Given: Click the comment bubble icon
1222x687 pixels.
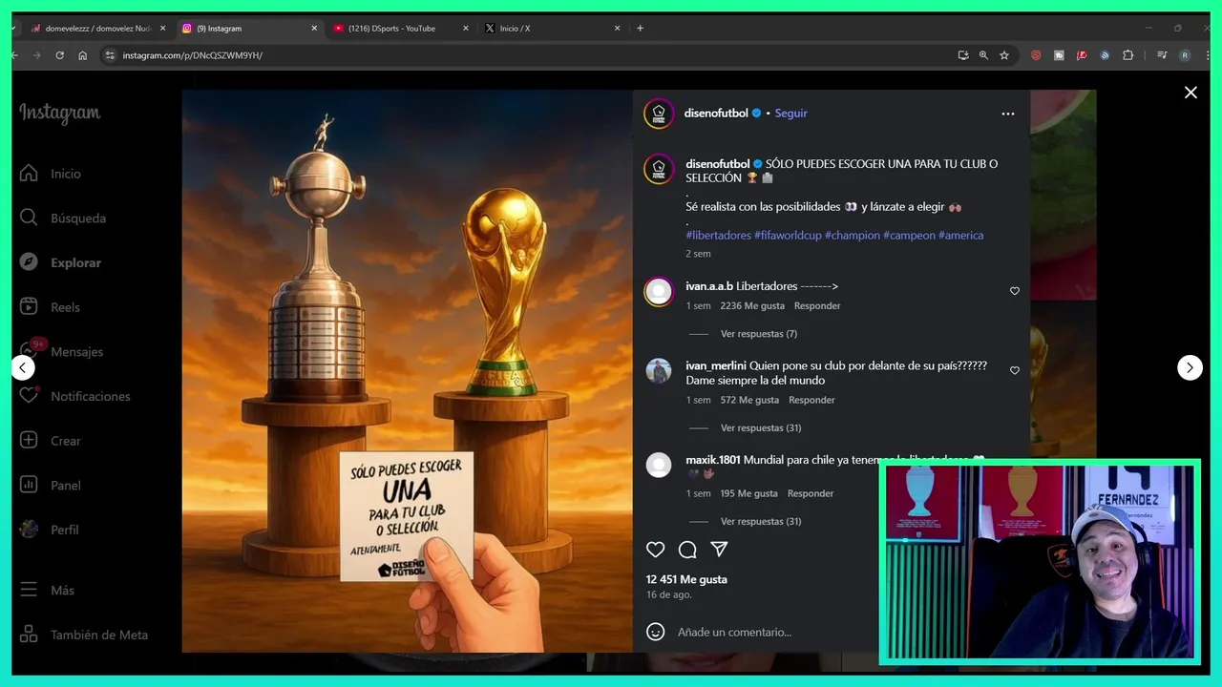Looking at the screenshot, I should (687, 550).
